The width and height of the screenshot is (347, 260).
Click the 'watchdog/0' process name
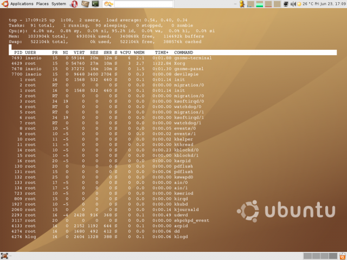188,107
